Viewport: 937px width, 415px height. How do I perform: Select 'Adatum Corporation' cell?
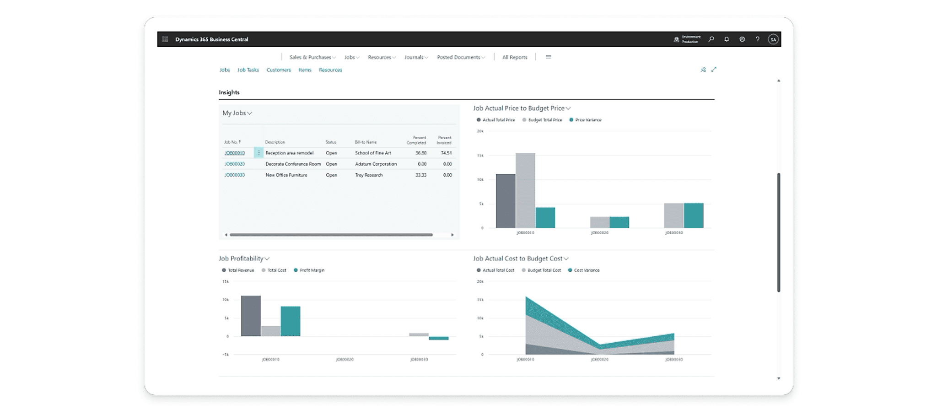(x=376, y=164)
